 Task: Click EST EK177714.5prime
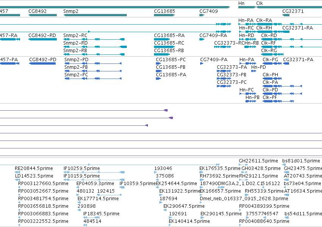pos(98,199)
